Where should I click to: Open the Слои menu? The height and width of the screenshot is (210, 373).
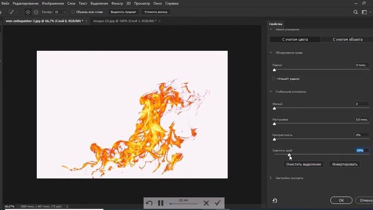tap(71, 3)
